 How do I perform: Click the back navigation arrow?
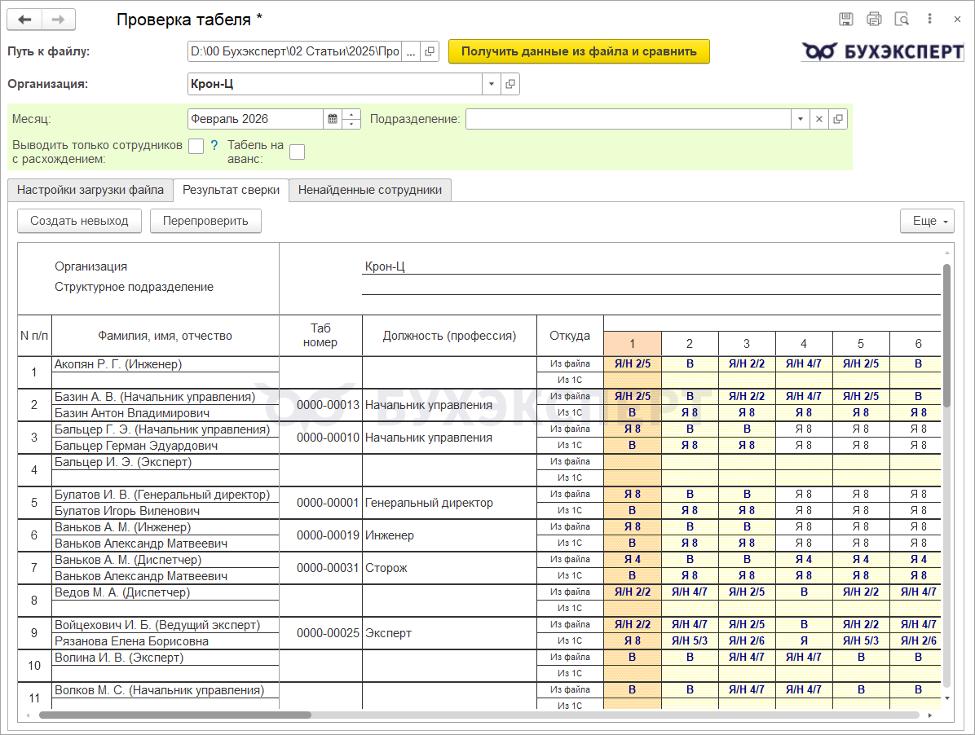pos(24,20)
